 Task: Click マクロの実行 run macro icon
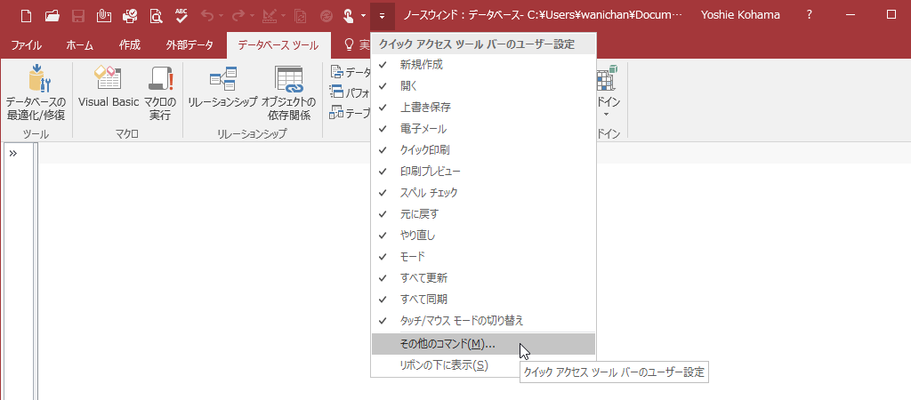click(160, 93)
